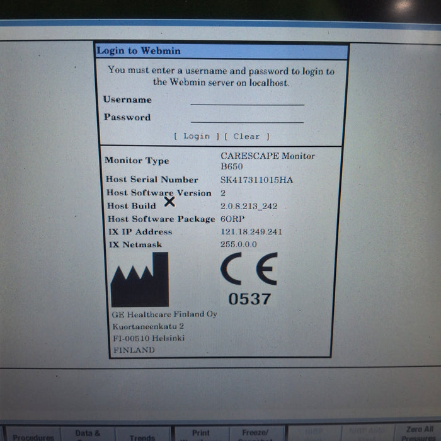441x441 pixels.
Task: Click the host build value 2.0.8.213_242
Action: click(249, 206)
